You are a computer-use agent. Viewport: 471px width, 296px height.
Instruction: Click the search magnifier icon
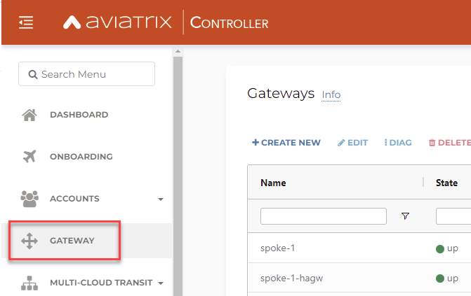point(33,74)
